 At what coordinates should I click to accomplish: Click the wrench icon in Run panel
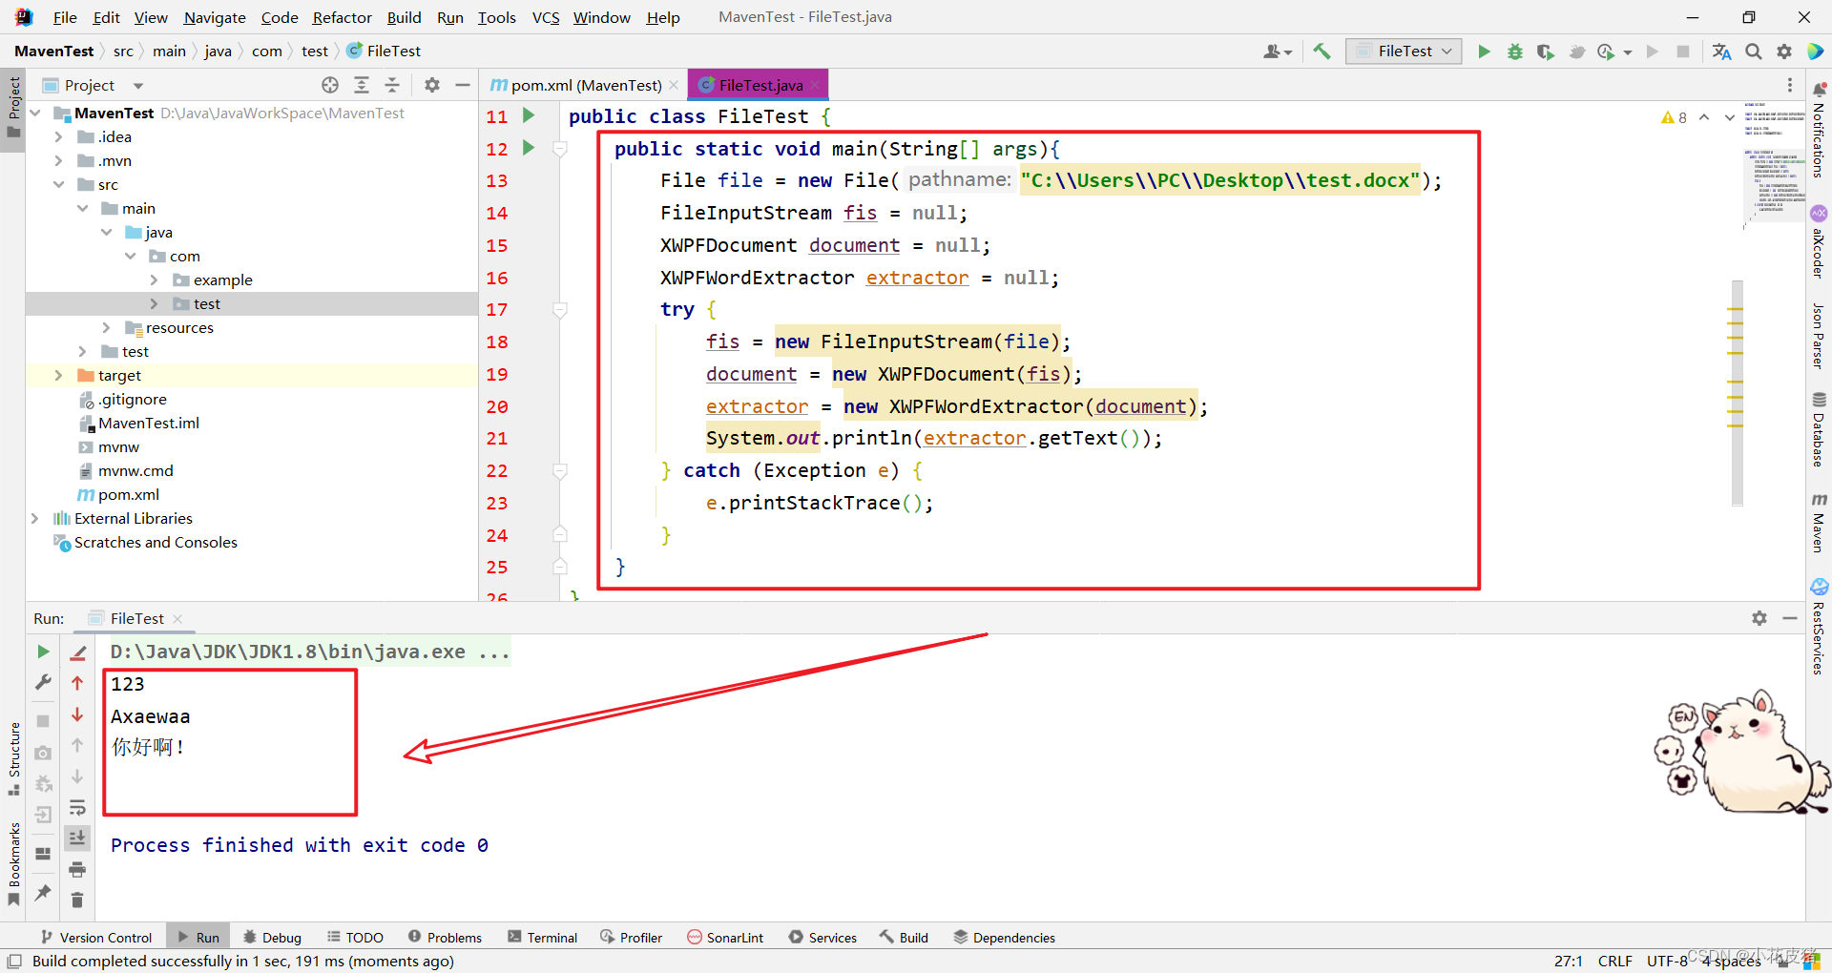coord(43,682)
